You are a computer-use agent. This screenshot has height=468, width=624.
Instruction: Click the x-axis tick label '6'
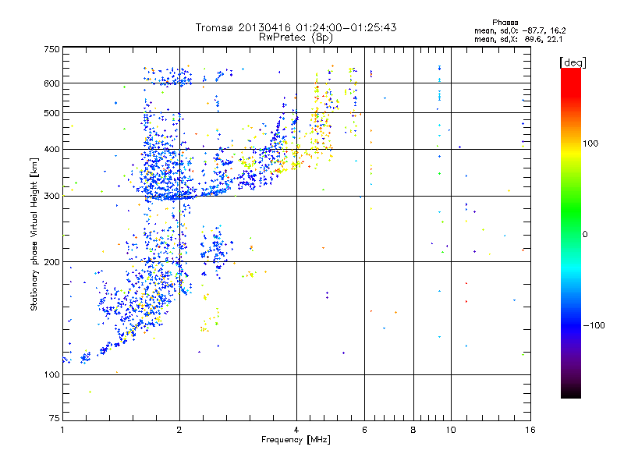click(x=364, y=430)
